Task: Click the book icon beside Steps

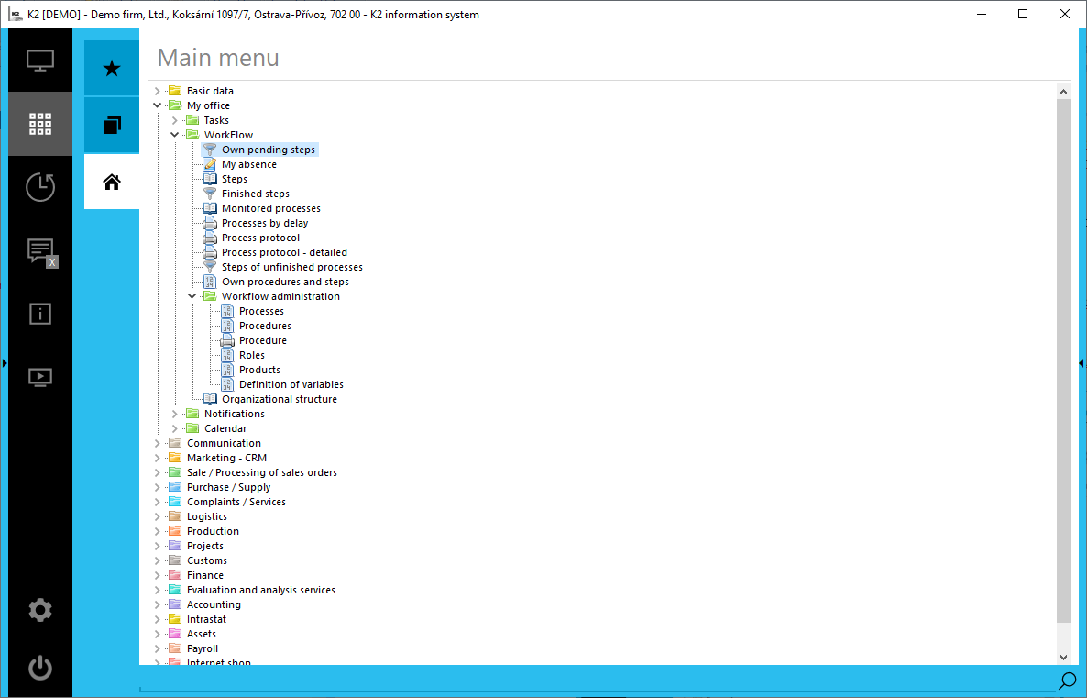Action: (209, 179)
